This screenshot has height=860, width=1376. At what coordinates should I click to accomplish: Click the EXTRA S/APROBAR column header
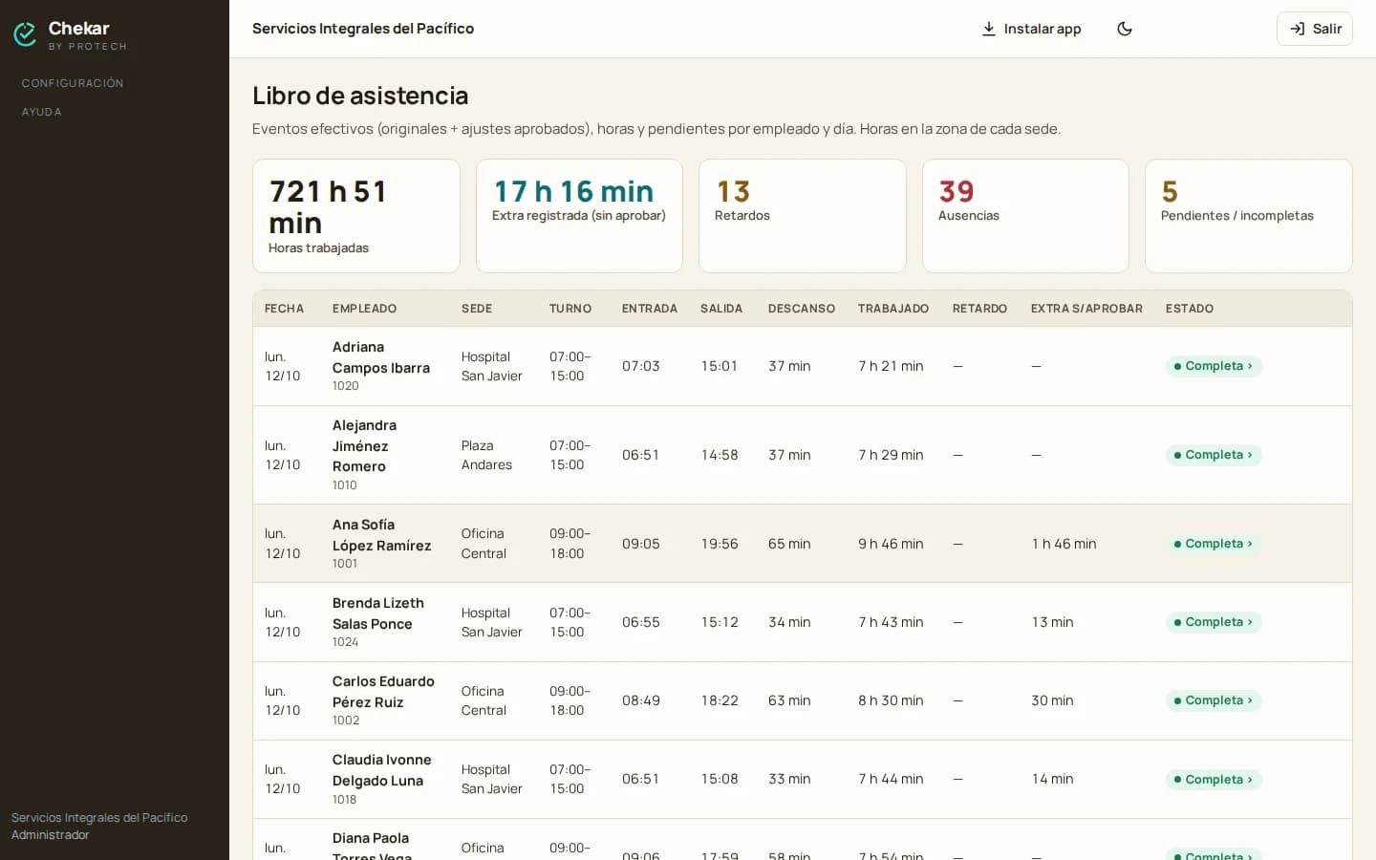(x=1086, y=309)
